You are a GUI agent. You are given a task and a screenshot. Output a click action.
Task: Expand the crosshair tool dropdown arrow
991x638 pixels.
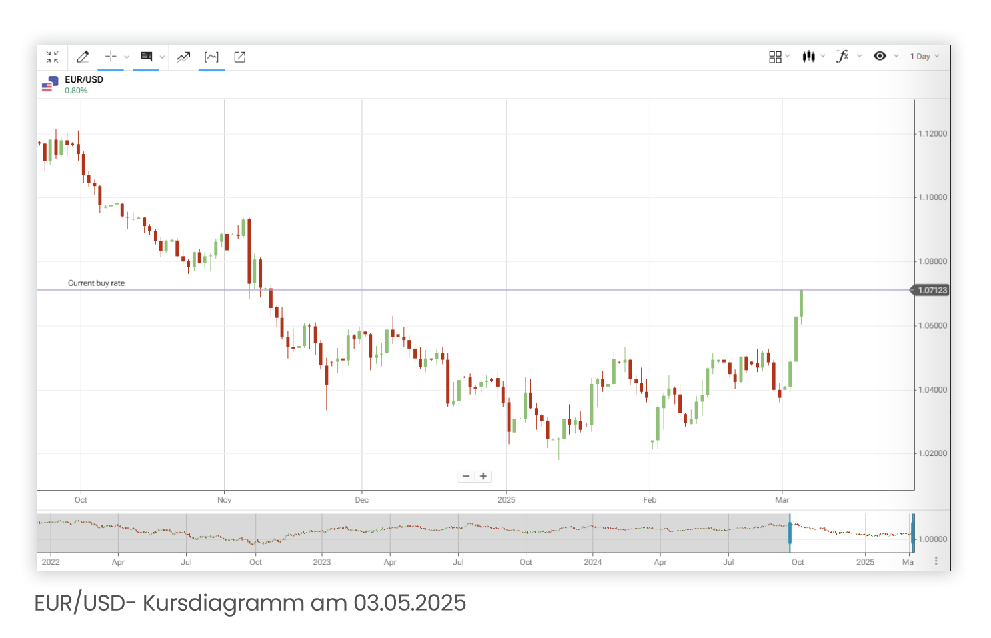[x=127, y=57]
